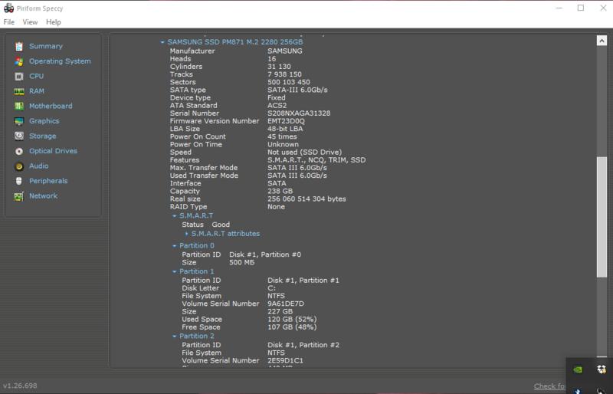Screen dimensions: 613x394
Task: Click the Used Space value 120 GB (52%)
Action: pos(292,320)
